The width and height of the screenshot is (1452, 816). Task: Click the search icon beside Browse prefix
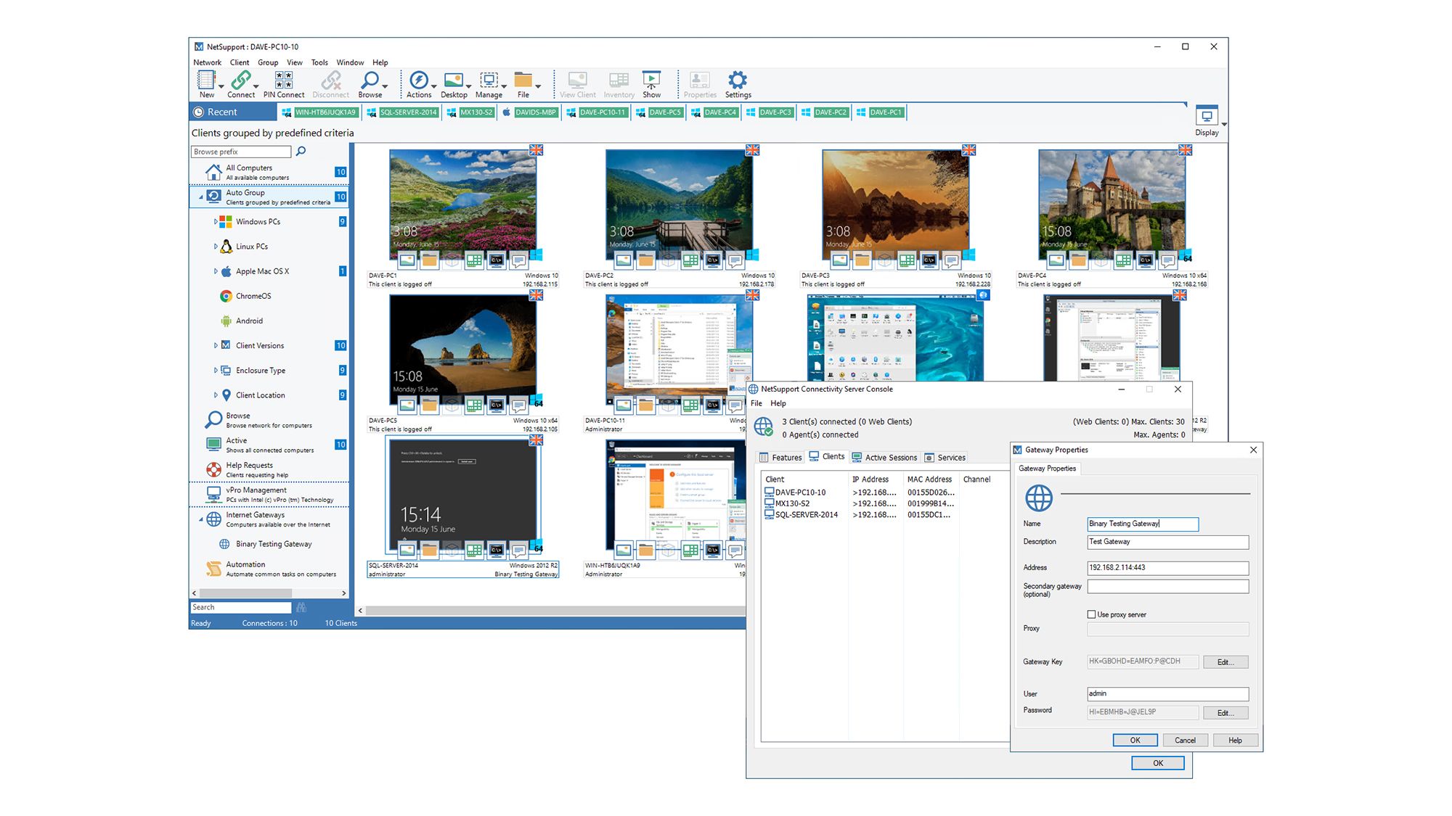coord(301,152)
